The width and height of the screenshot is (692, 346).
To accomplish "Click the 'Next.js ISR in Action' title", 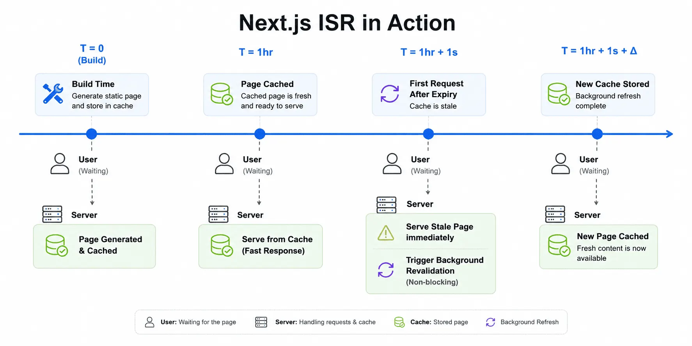I will (347, 23).
